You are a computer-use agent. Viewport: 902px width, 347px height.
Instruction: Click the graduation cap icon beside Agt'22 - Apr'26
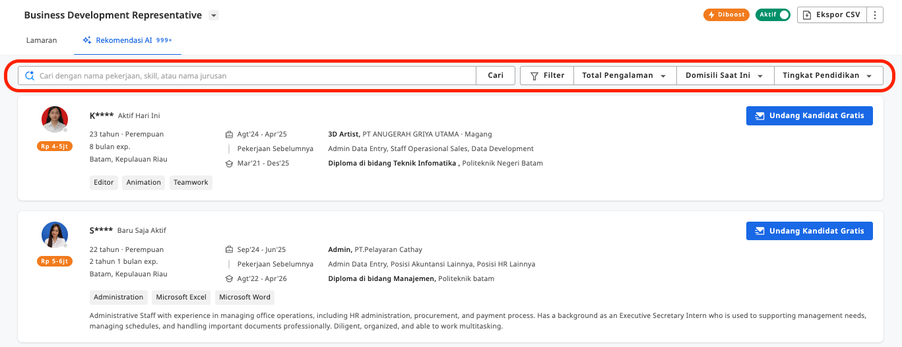coord(229,278)
